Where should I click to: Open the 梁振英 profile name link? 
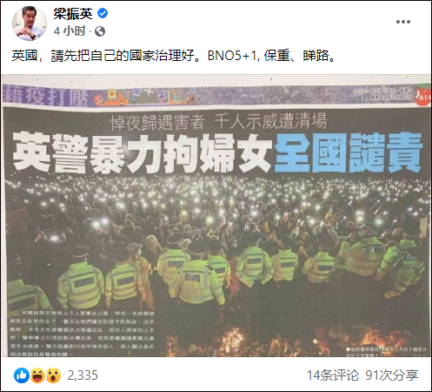tap(73, 14)
